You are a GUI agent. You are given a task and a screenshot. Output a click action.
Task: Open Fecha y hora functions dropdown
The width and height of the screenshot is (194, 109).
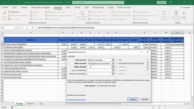pyautogui.click(x=37, y=19)
